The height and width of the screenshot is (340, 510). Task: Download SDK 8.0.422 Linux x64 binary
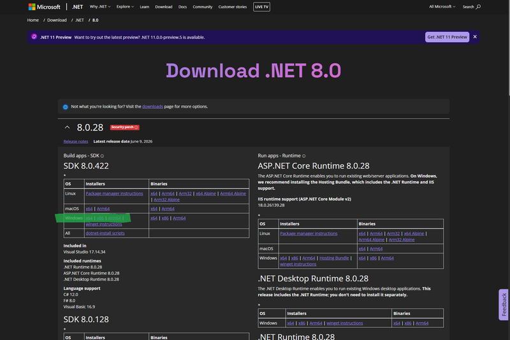tap(154, 194)
